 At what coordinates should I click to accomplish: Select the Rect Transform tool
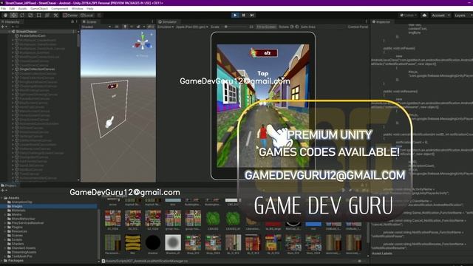coord(39,15)
